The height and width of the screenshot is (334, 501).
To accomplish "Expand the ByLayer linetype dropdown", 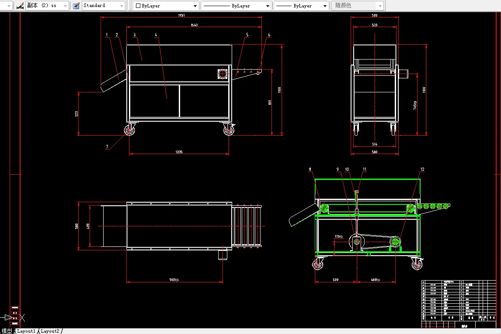I will pyautogui.click(x=236, y=6).
